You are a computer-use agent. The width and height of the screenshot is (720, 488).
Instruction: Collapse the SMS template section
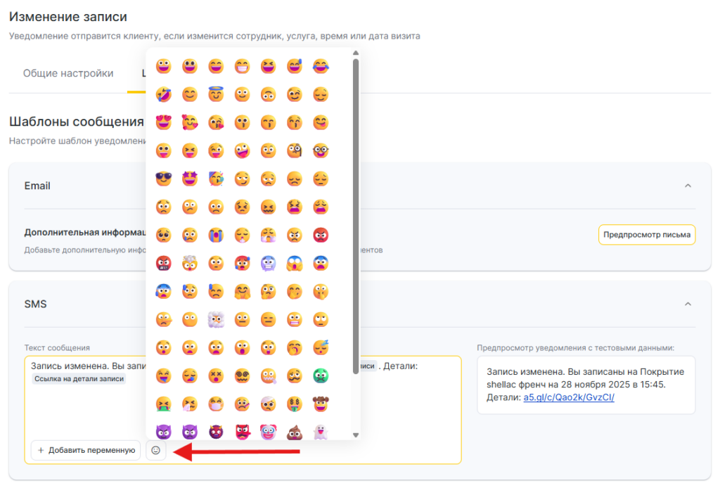coord(688,304)
